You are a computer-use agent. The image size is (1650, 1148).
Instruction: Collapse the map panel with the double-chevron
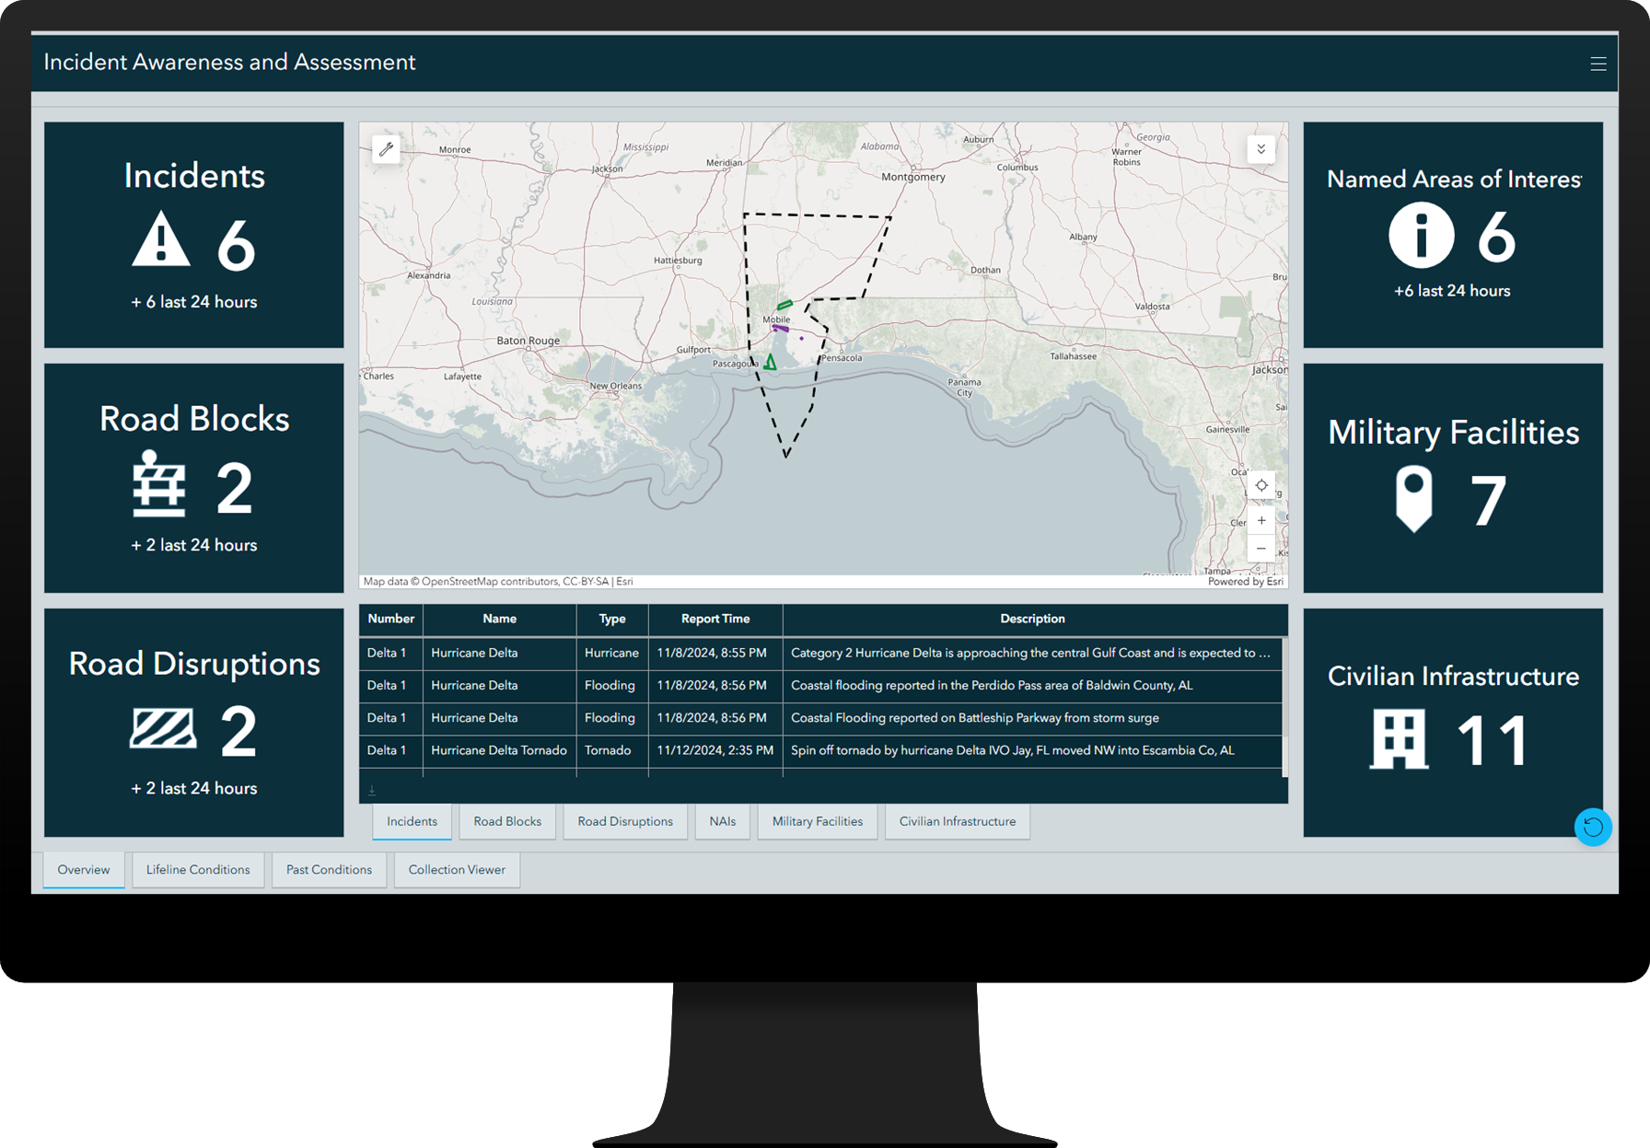[x=1261, y=149]
